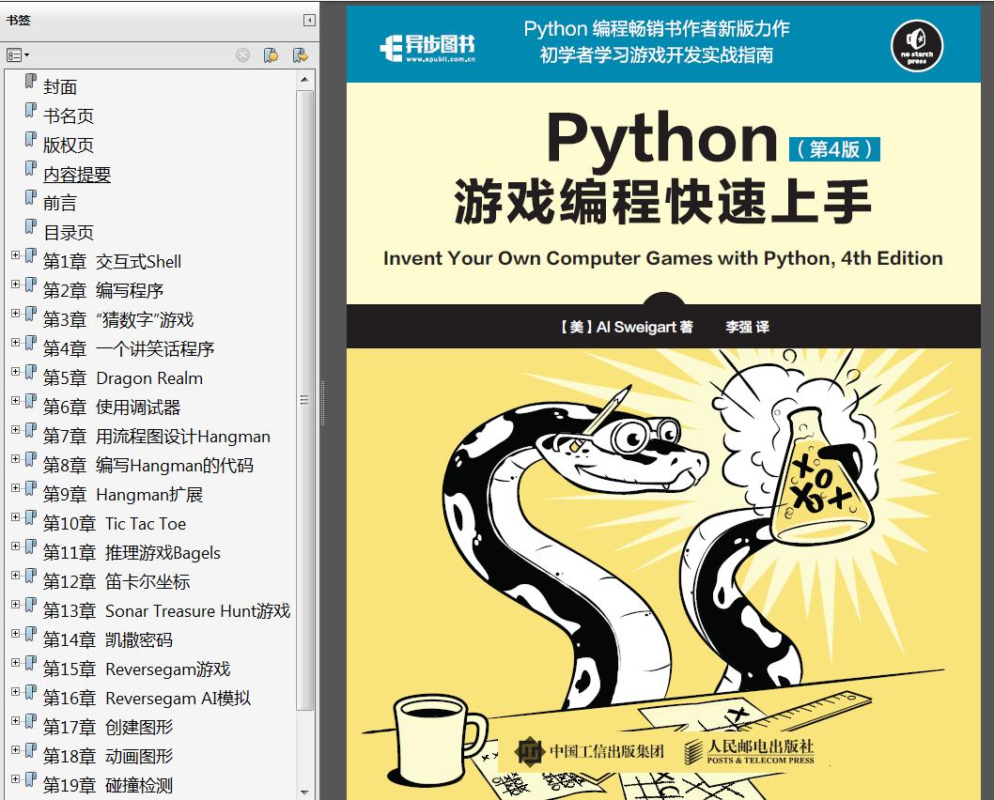The height and width of the screenshot is (800, 994).
Task: Jump to 第17章 创建图形
Action: (x=108, y=728)
